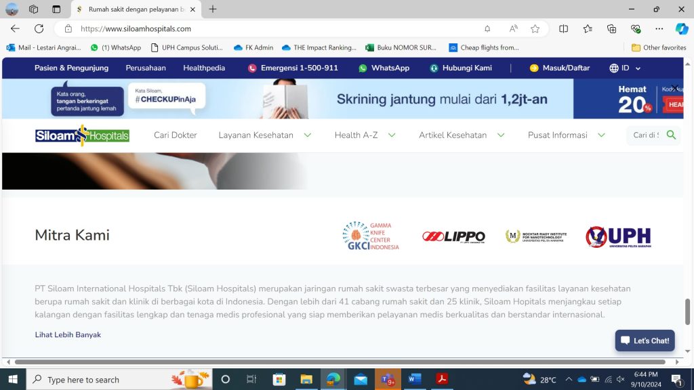694x390 pixels.
Task: Activate Read Aloud icon
Action: point(513,28)
